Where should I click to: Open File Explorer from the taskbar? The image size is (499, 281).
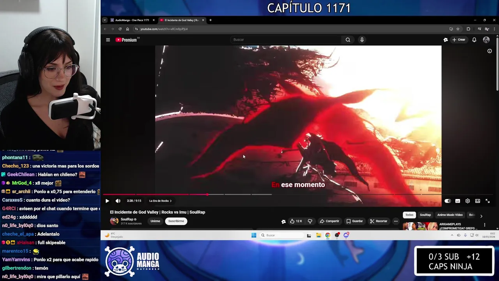(x=319, y=235)
